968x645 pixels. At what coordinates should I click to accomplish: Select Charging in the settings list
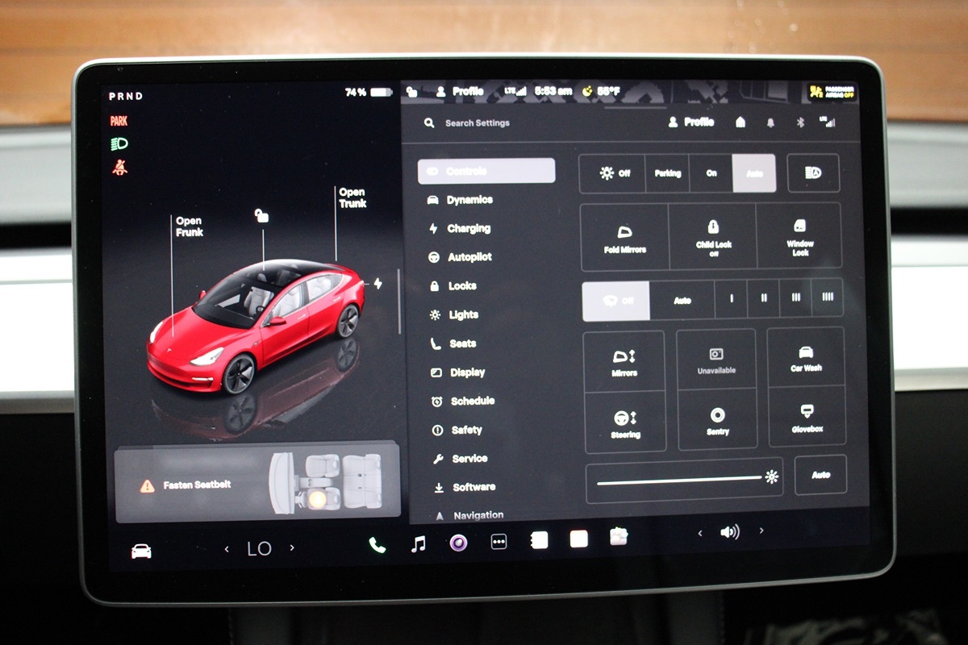[x=468, y=228]
